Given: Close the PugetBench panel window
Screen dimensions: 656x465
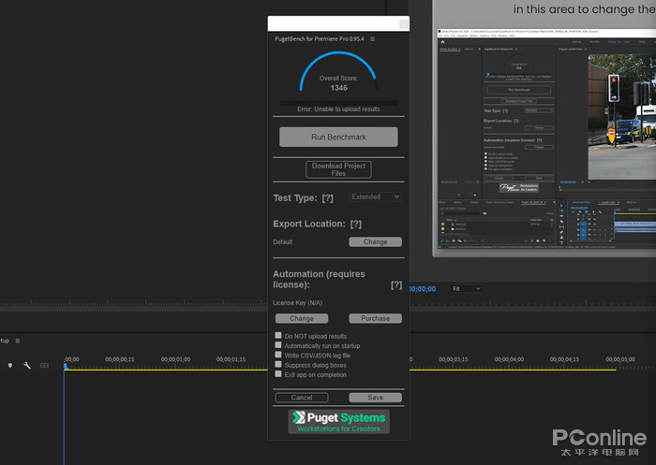Looking at the screenshot, I should tap(404, 24).
